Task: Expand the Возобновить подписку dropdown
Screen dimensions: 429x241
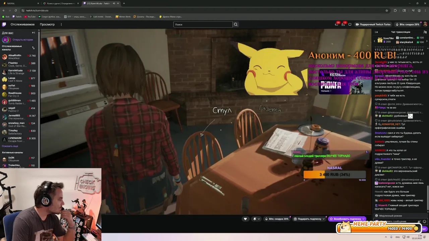Action: coord(363,219)
